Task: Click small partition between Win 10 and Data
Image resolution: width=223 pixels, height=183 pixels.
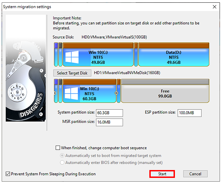Action: [136, 54]
